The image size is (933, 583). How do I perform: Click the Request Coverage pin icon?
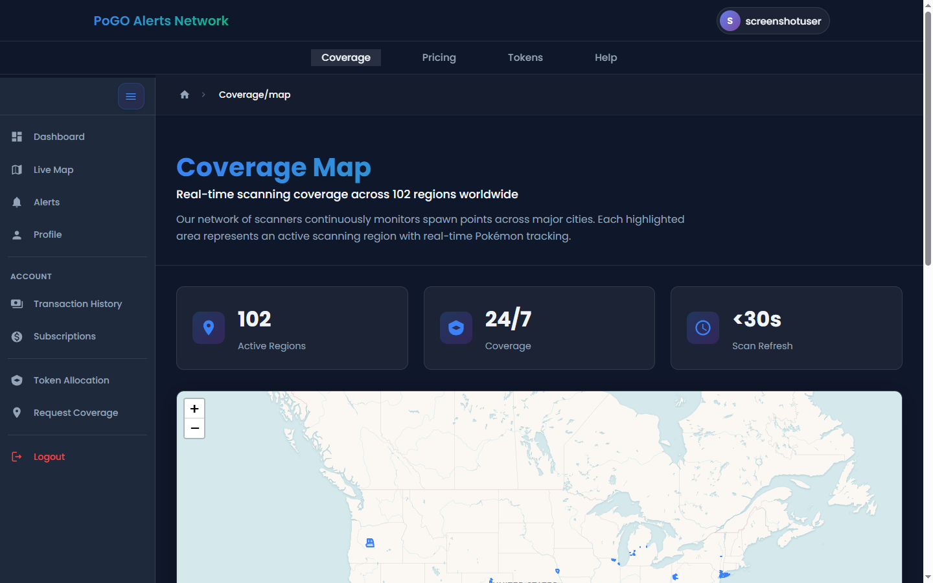(x=17, y=413)
